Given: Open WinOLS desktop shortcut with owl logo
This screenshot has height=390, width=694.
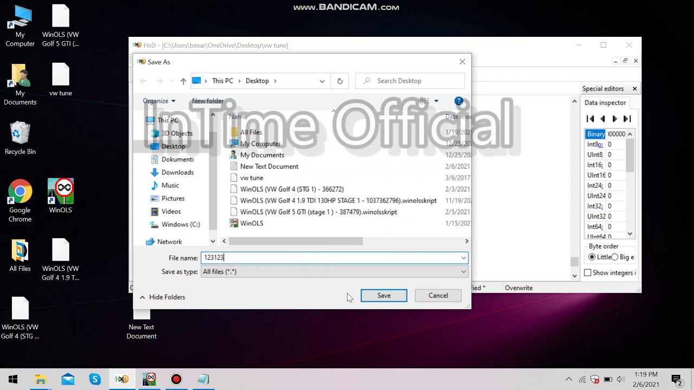Looking at the screenshot, I should 61,196.
